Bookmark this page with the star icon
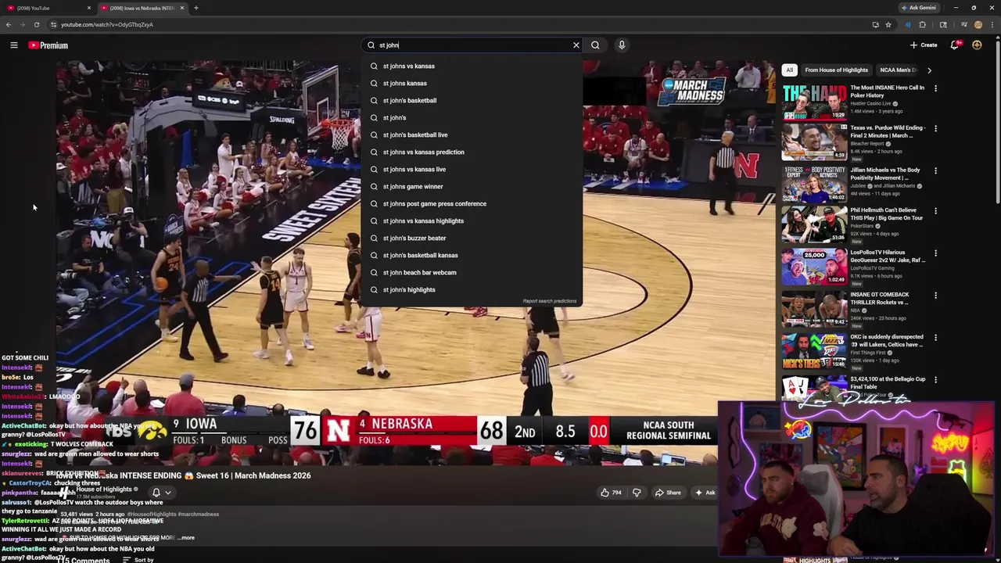Image resolution: width=1001 pixels, height=563 pixels. [x=888, y=24]
